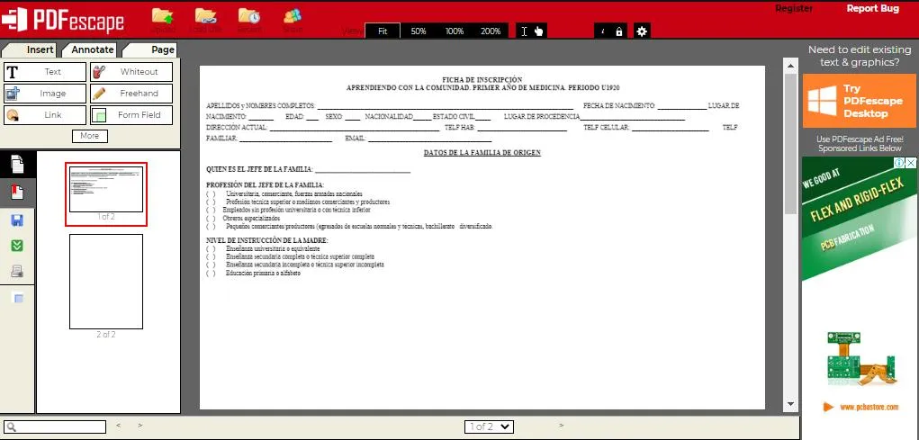Set view zoom to 50%
The image size is (919, 440).
point(419,31)
